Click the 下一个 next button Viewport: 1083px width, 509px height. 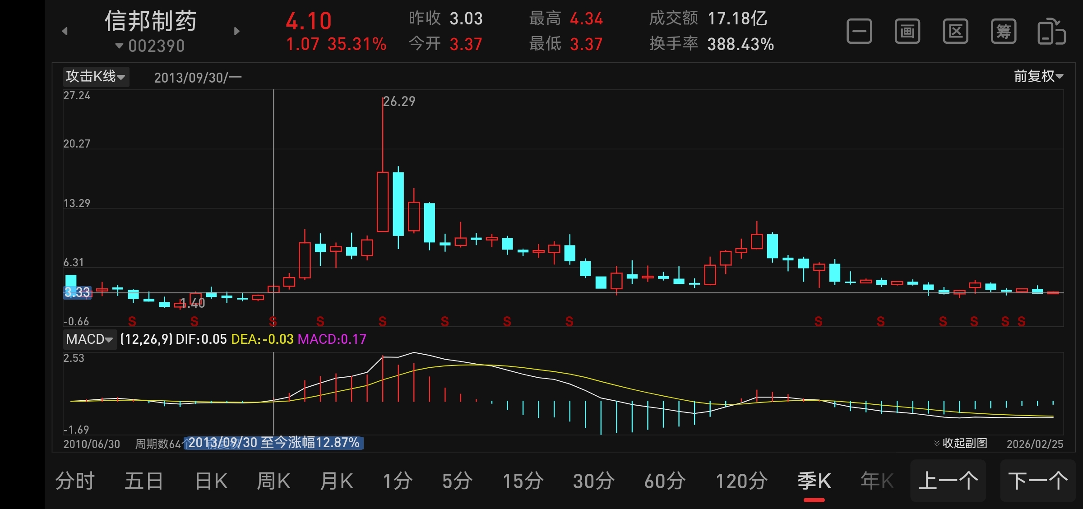pyautogui.click(x=1038, y=481)
